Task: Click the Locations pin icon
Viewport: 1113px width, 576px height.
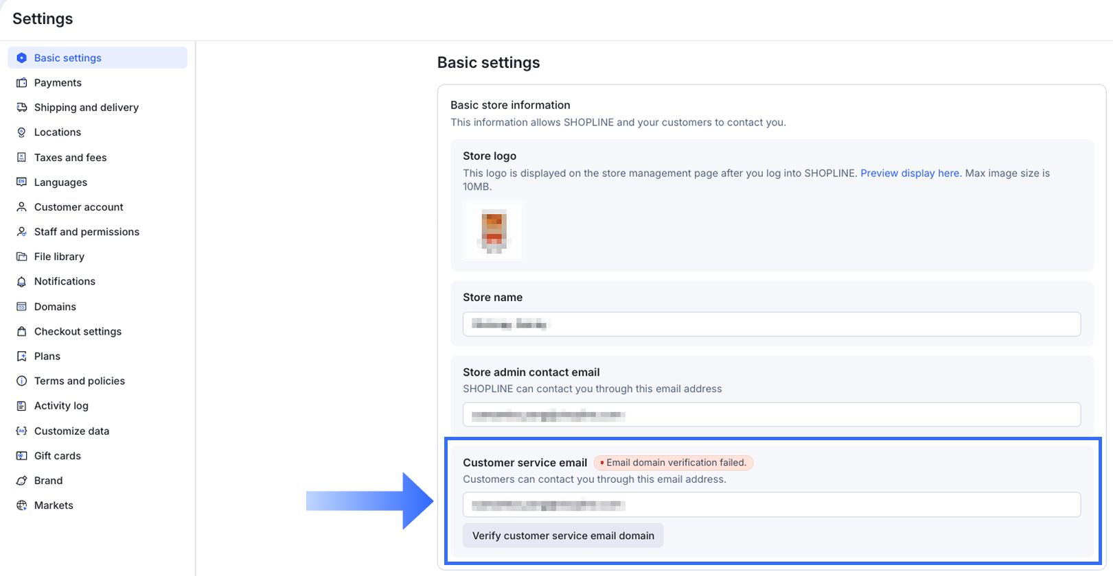Action: (21, 132)
